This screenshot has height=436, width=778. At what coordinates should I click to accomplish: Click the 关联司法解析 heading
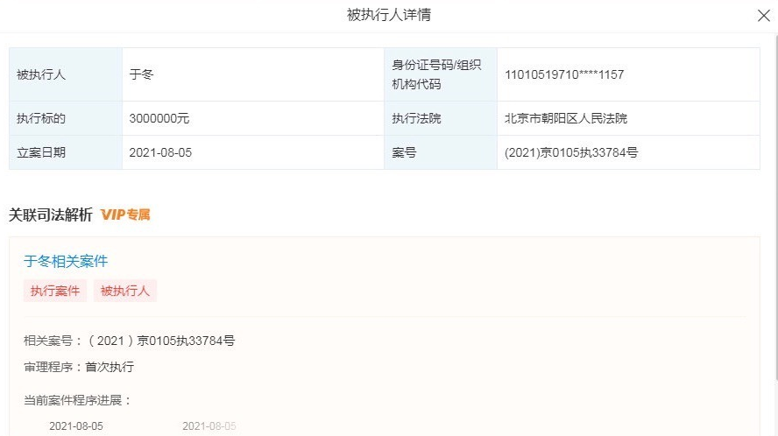(x=51, y=214)
